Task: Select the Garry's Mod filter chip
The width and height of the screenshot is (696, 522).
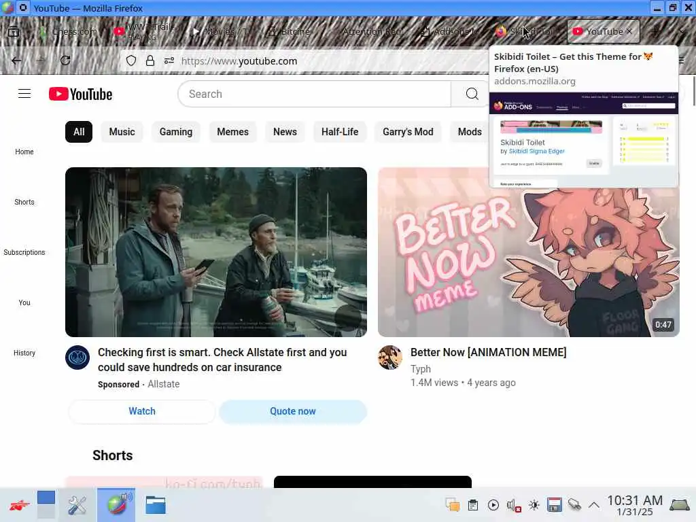Action: pos(408,132)
